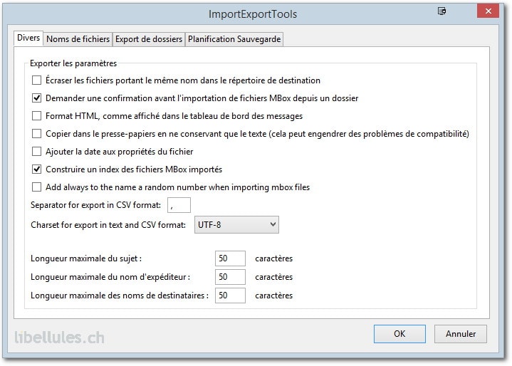Open the Noms de fichiers tab

point(78,39)
